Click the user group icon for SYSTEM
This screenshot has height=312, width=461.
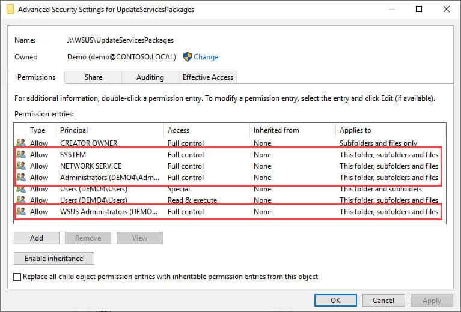coord(21,154)
